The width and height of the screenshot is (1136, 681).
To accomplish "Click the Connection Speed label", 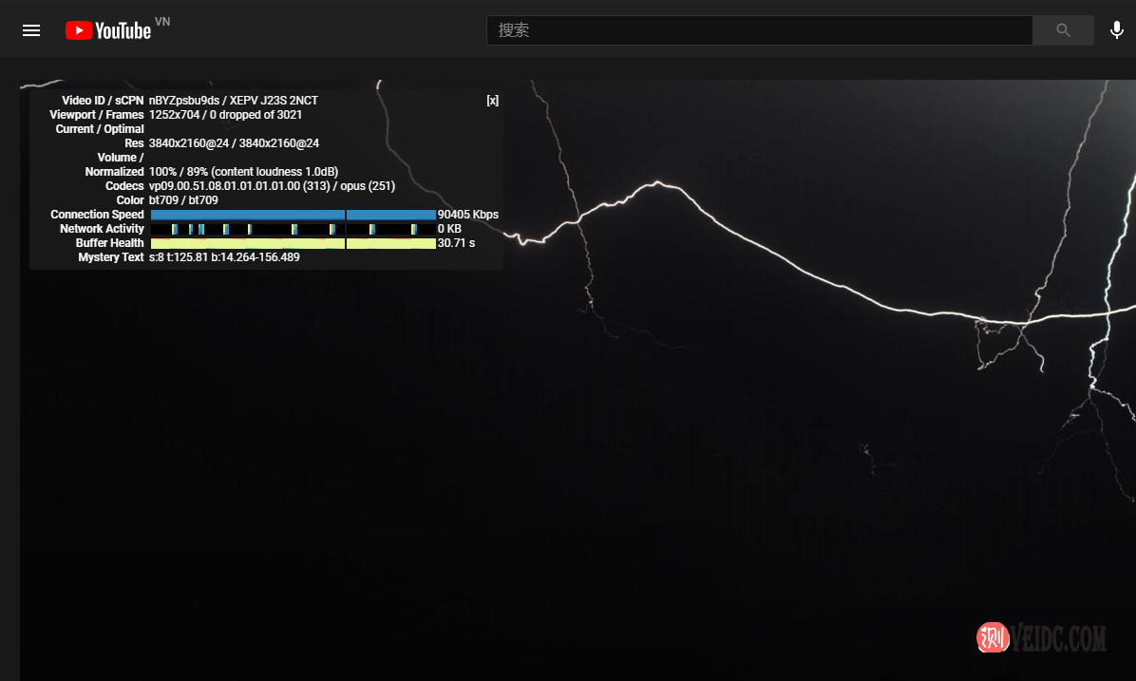I will (97, 215).
